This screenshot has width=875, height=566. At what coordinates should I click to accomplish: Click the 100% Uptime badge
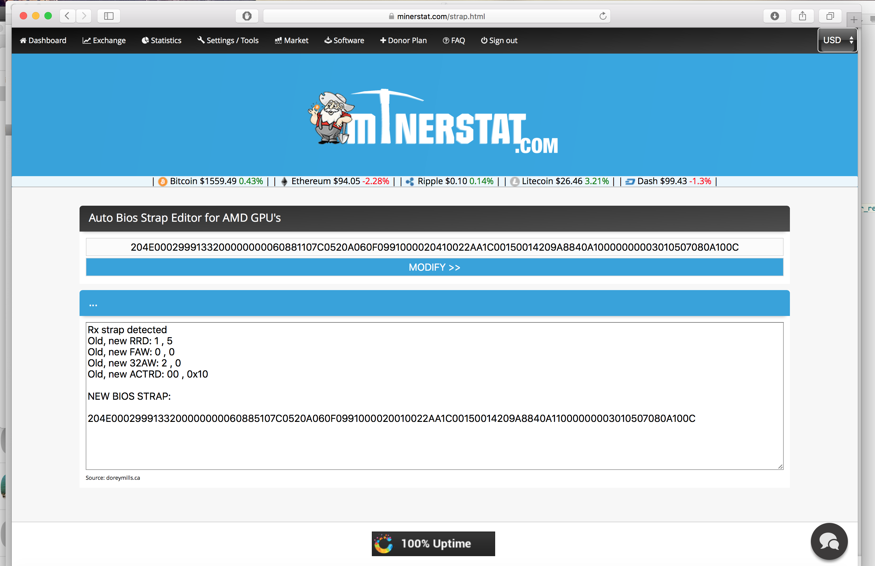point(433,544)
